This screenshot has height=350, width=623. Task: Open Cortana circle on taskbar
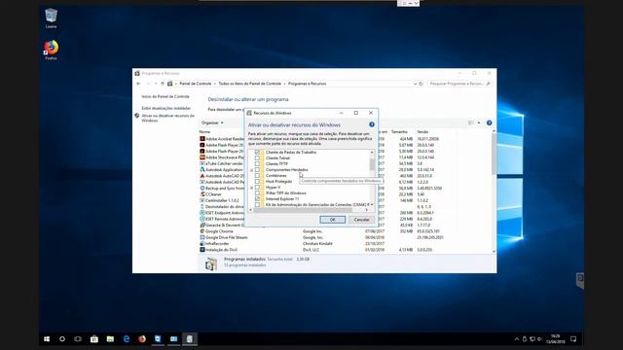coord(62,339)
